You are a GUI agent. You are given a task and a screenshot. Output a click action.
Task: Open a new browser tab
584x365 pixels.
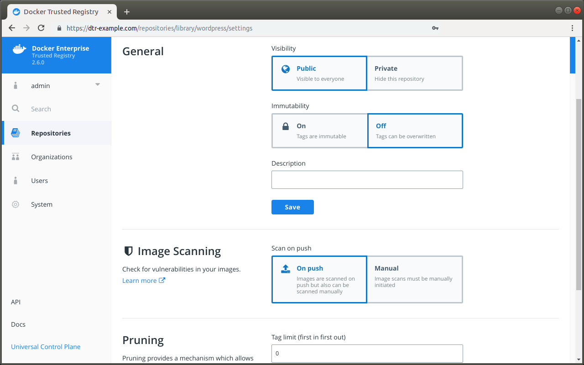pyautogui.click(x=127, y=12)
